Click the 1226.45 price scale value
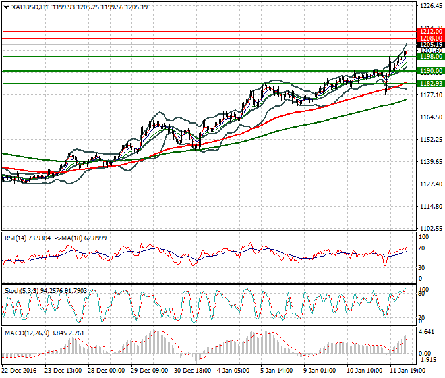The image size is (445, 378). (x=431, y=5)
